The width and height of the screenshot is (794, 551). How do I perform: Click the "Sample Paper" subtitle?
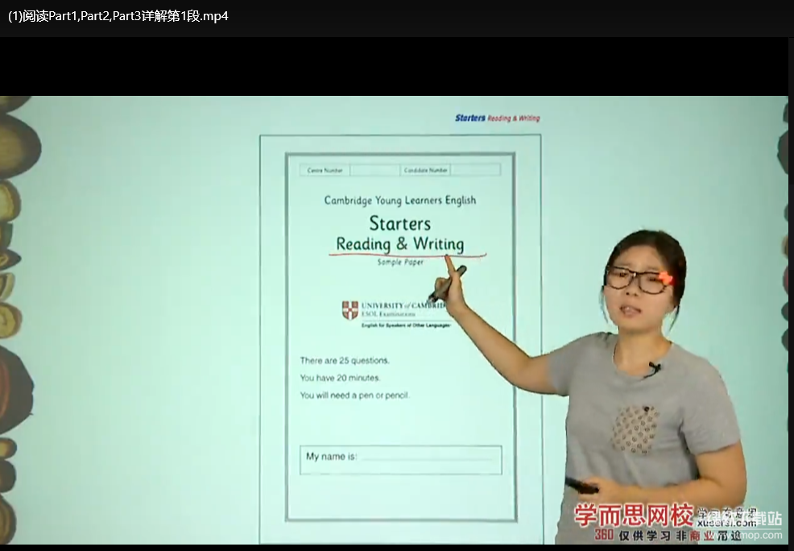tap(400, 263)
